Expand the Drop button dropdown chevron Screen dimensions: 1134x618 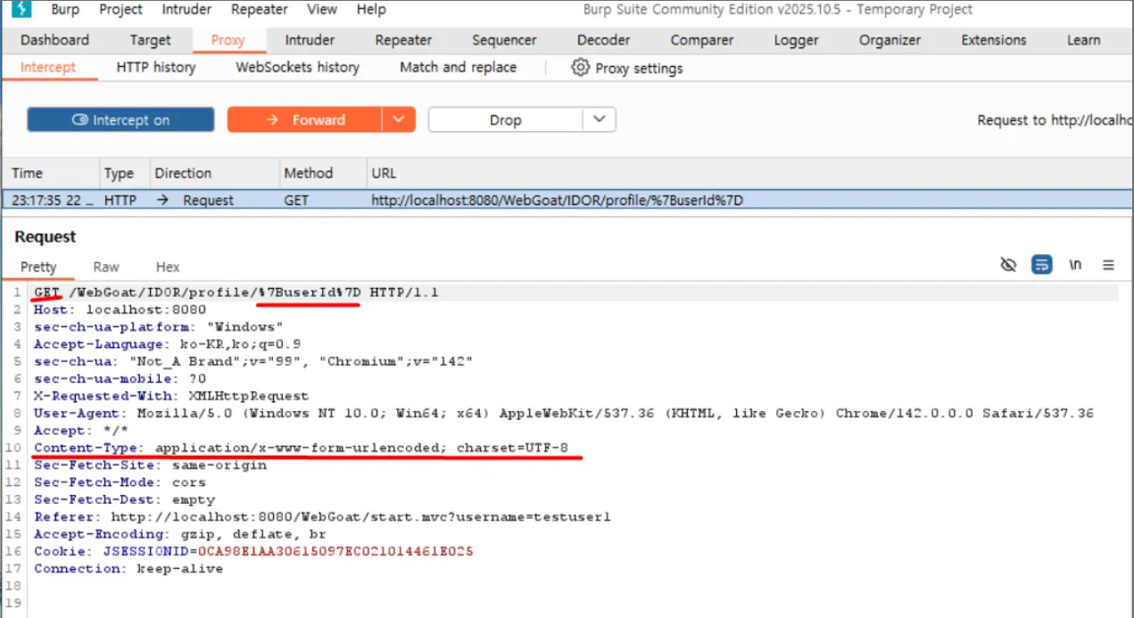point(600,119)
